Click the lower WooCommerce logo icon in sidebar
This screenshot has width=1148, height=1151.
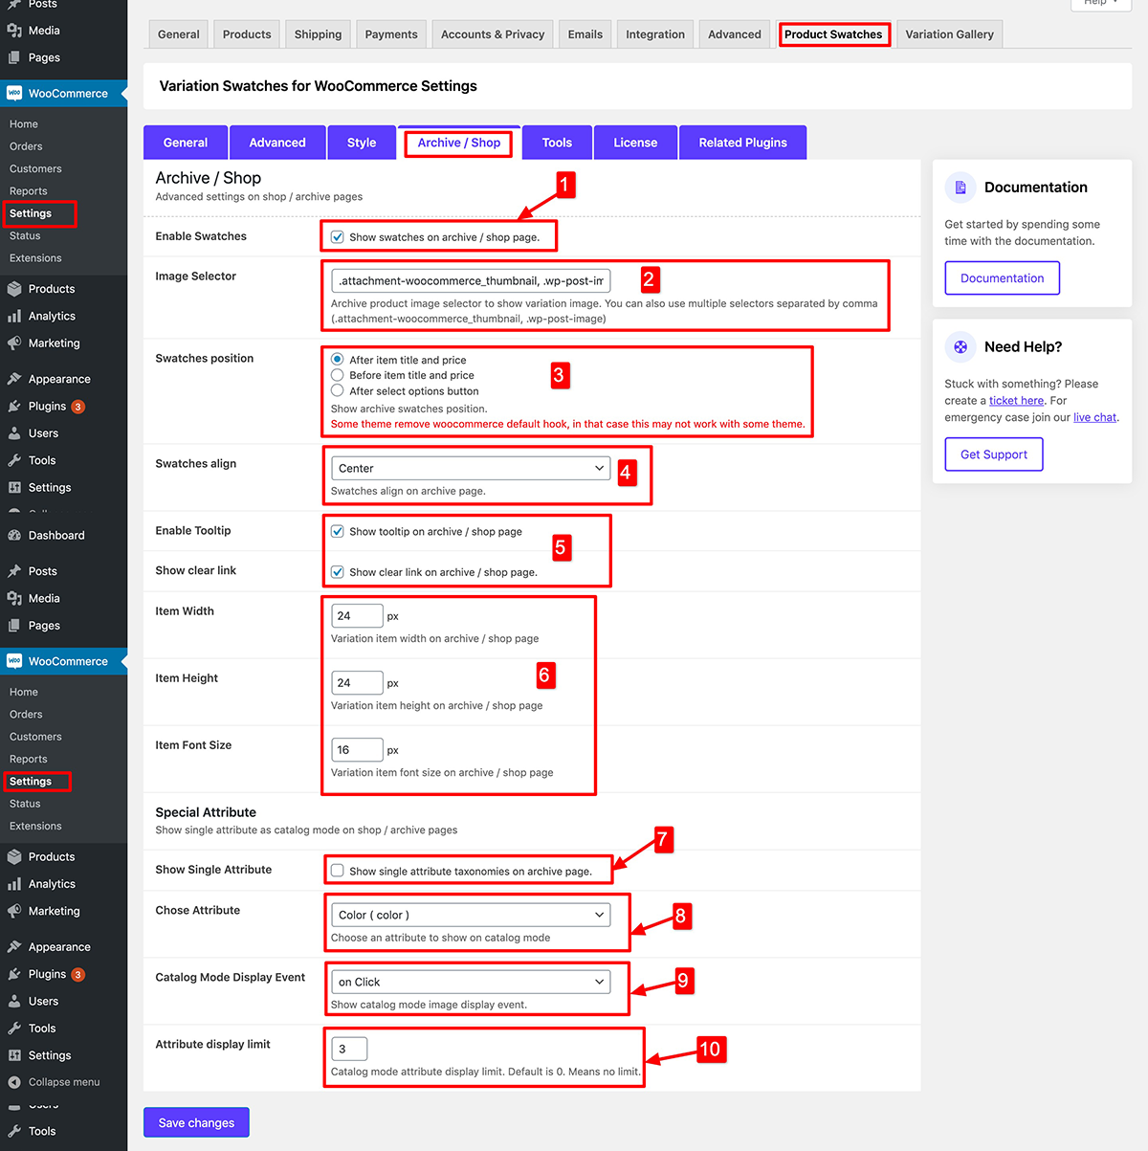tap(14, 661)
